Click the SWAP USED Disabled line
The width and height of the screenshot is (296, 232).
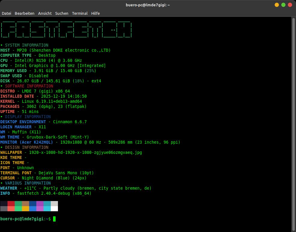tap(24, 76)
